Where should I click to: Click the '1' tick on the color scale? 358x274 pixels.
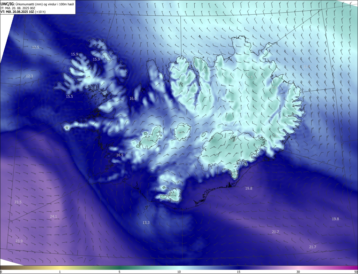[60, 272]
